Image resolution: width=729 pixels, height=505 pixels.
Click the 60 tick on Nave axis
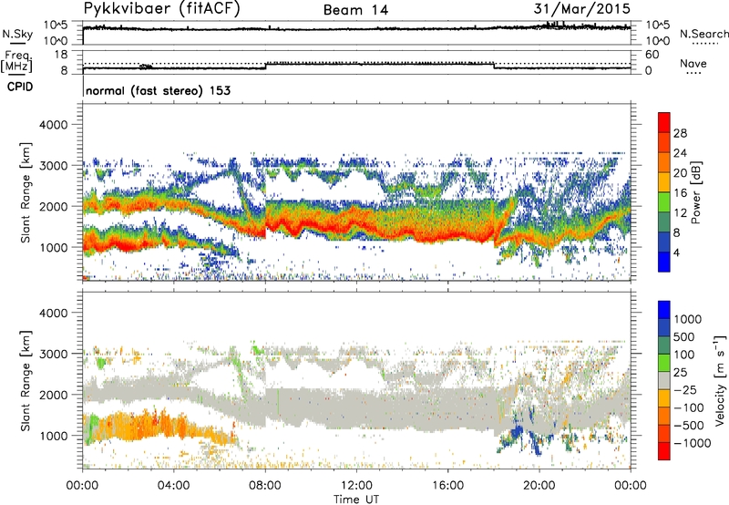point(652,55)
